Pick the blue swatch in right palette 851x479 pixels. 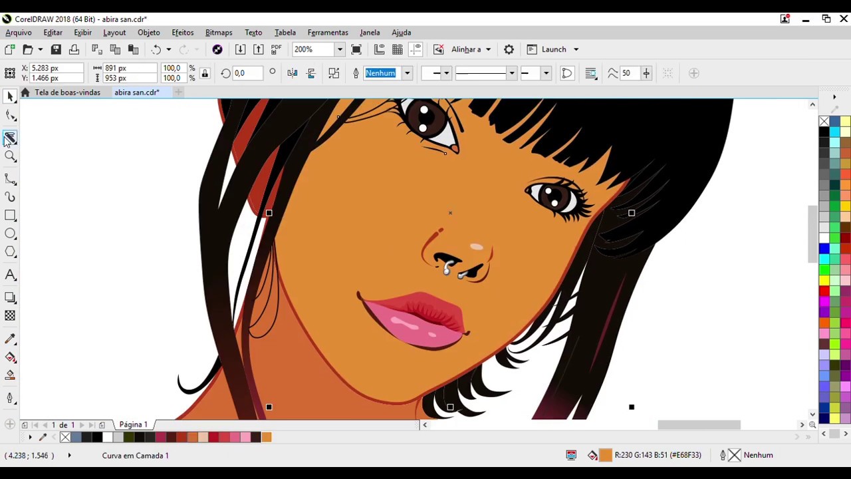pos(824,249)
